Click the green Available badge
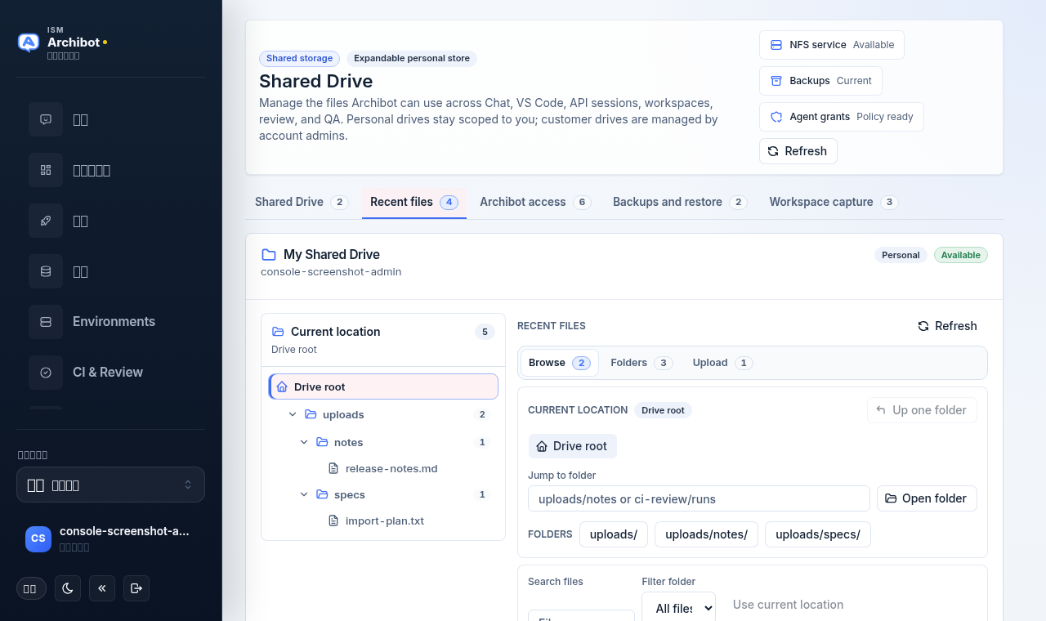This screenshot has width=1046, height=621. [961, 255]
